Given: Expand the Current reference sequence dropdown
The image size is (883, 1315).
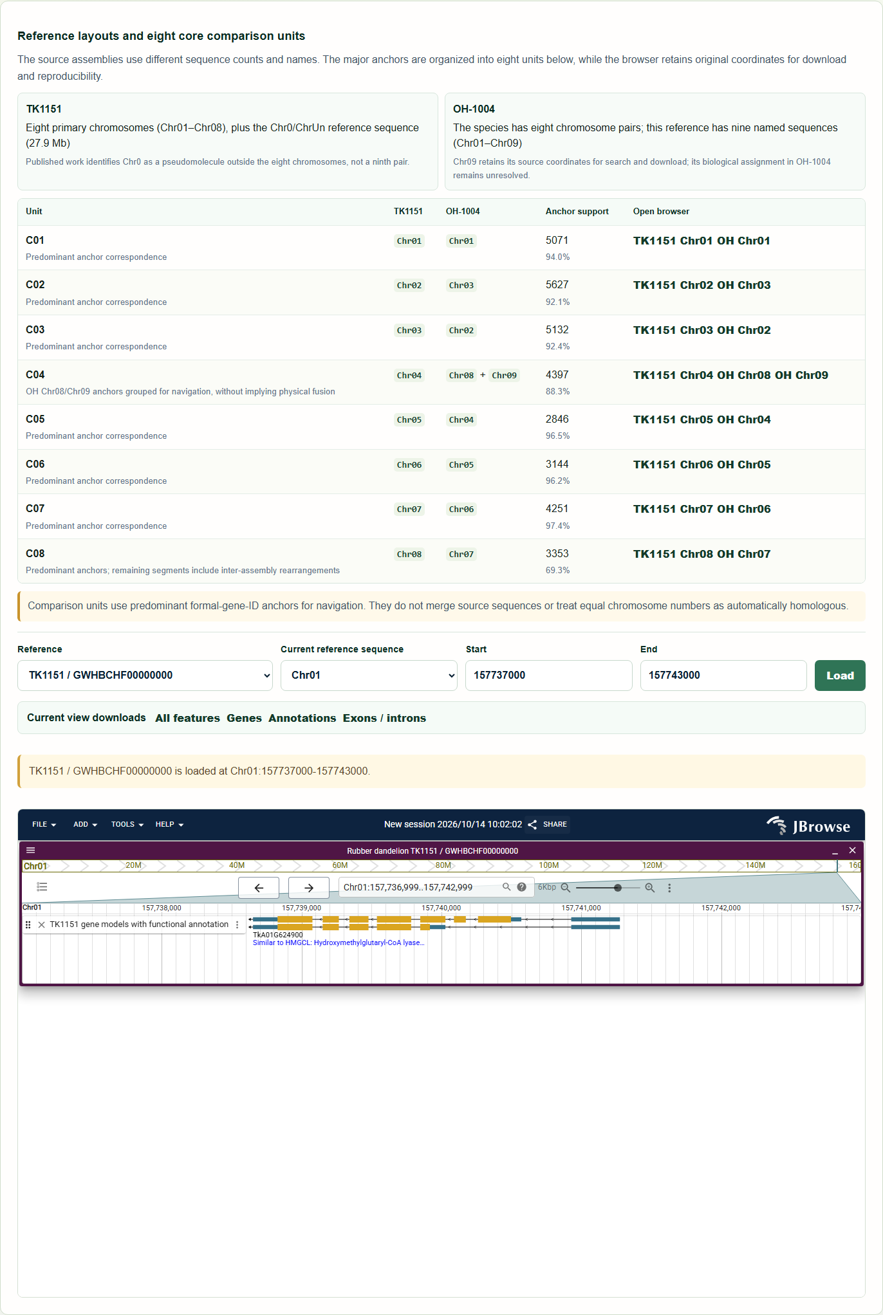Looking at the screenshot, I should [369, 676].
